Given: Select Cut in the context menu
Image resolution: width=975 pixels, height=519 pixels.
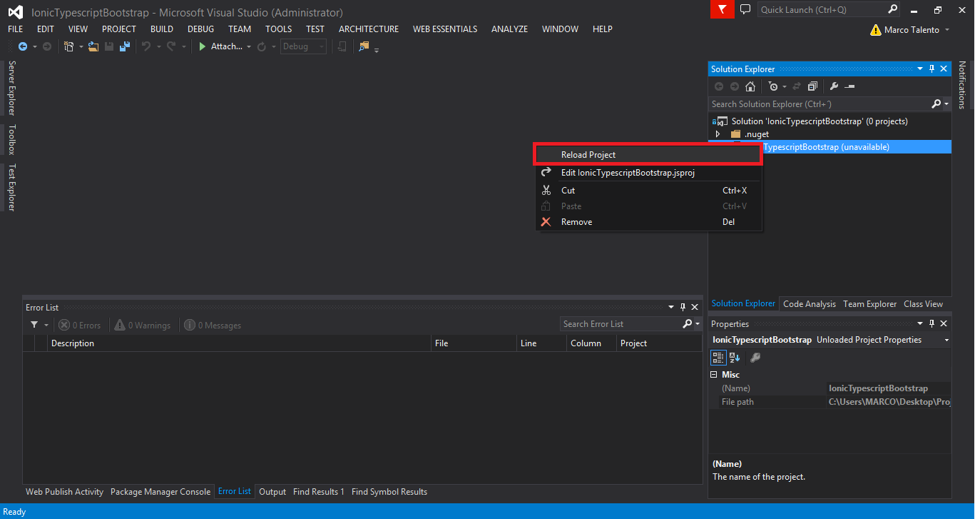Looking at the screenshot, I should tap(649, 191).
